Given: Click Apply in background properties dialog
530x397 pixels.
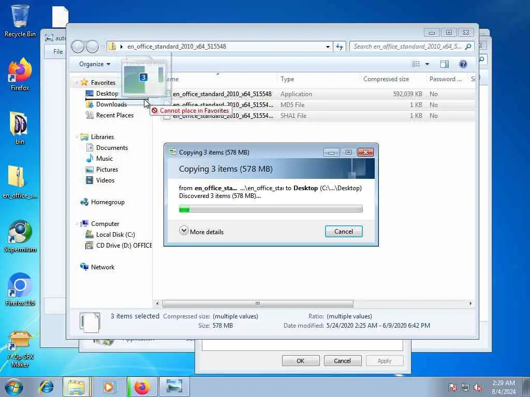Looking at the screenshot, I should [385, 360].
